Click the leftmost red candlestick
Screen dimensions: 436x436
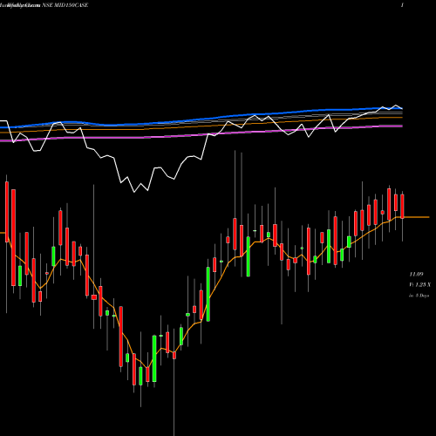point(7,212)
